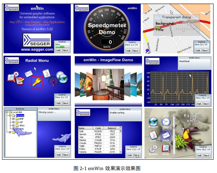Halt Demo 3.1/19 Radial Menu
Screen dimensions: 217x173
click(x=59, y=103)
